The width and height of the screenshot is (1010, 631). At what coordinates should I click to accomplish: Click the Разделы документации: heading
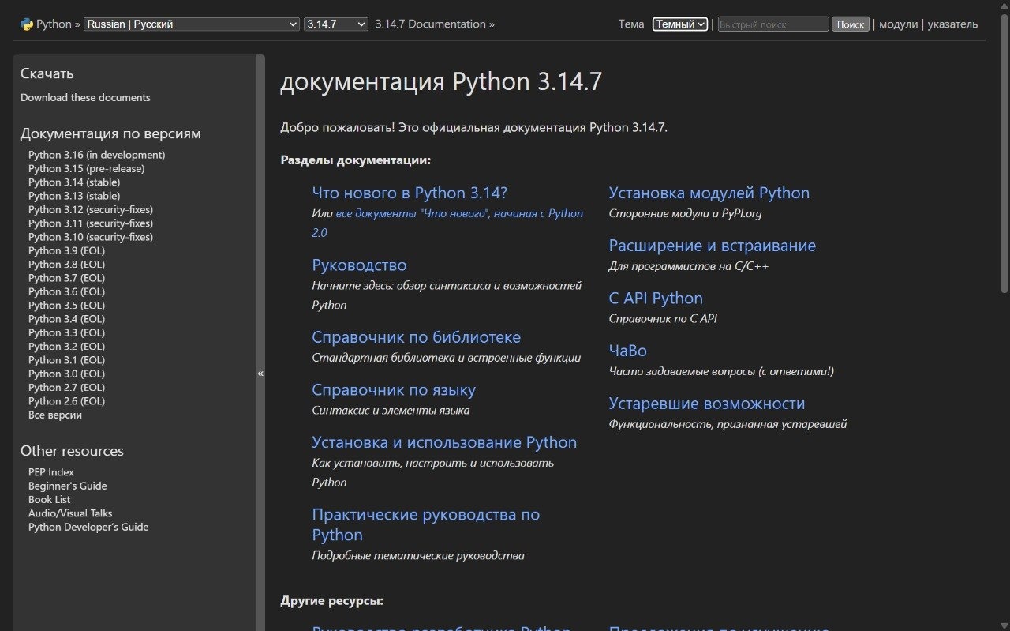click(x=356, y=160)
